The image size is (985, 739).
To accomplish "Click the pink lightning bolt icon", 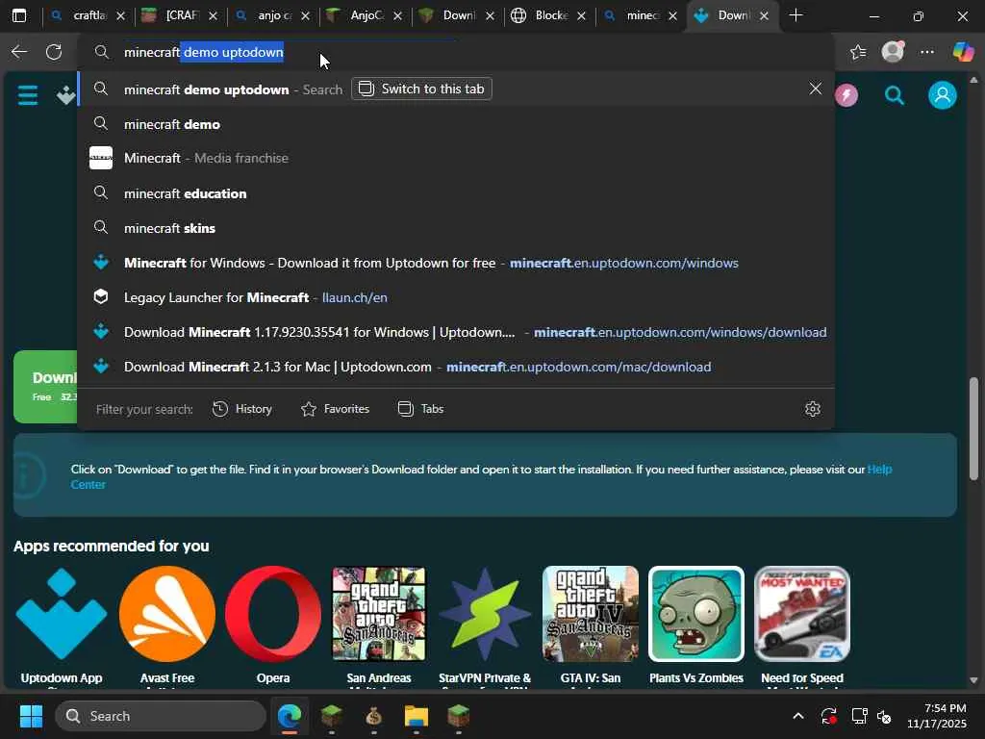I will 846,95.
